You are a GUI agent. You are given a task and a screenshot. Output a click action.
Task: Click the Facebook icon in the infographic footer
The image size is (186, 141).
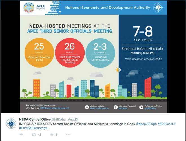pos(116,107)
